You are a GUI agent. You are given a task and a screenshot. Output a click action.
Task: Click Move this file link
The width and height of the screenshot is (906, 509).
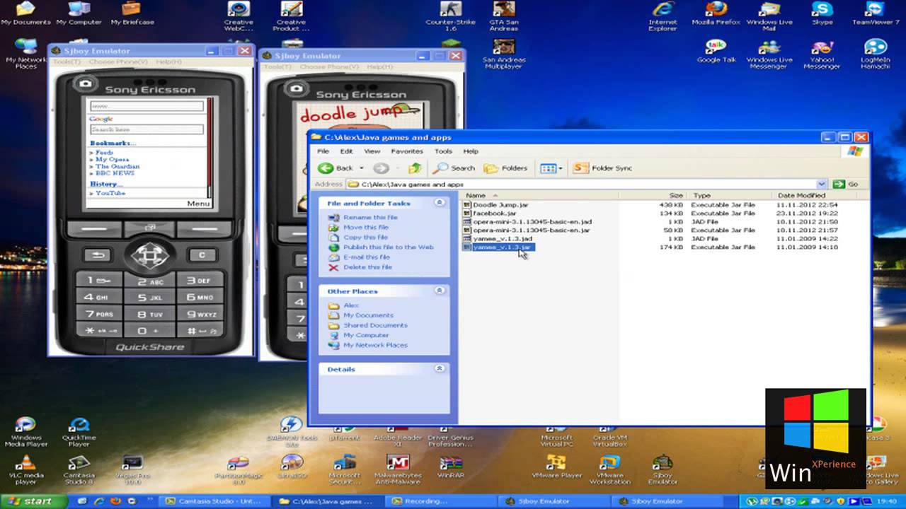point(366,228)
